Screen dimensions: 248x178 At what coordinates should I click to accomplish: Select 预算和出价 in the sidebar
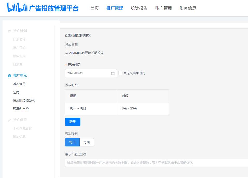coord(21,109)
